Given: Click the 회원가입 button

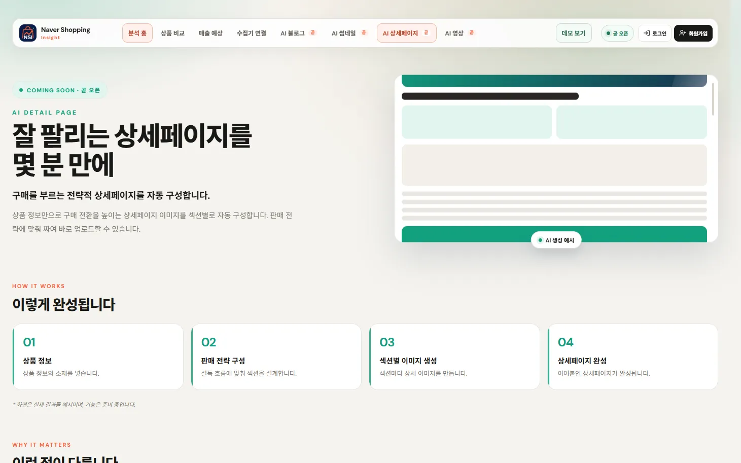Looking at the screenshot, I should [693, 33].
